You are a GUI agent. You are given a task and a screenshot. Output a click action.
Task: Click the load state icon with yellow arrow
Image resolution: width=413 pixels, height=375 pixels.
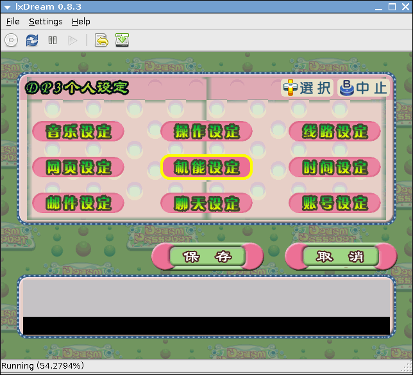click(101, 40)
